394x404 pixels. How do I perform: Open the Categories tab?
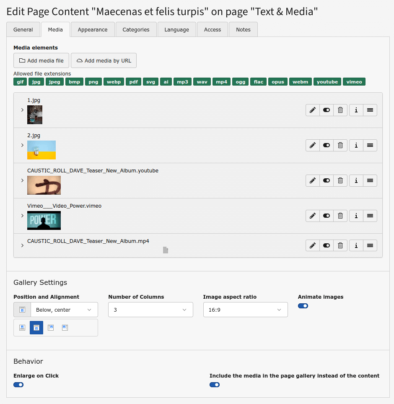tap(136, 30)
